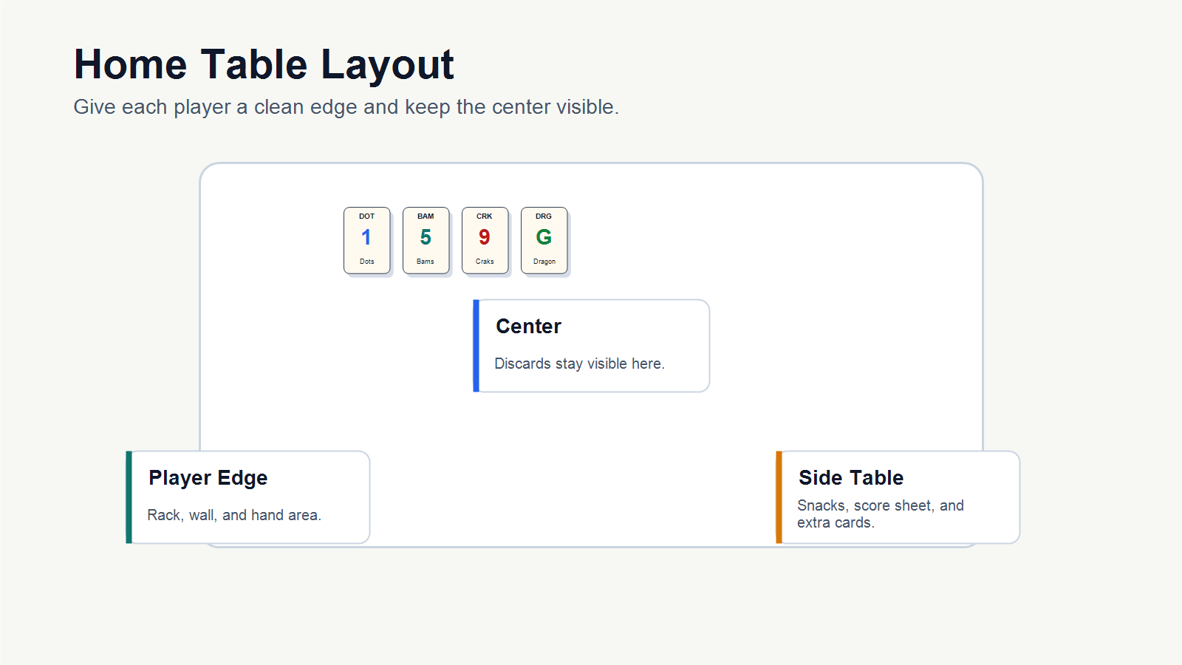
Task: Select the Side Table heading
Action: tap(851, 478)
